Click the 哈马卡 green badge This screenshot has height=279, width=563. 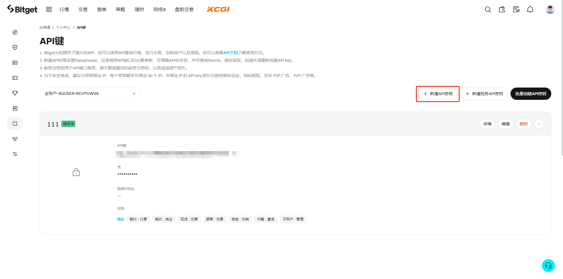pyautogui.click(x=68, y=124)
